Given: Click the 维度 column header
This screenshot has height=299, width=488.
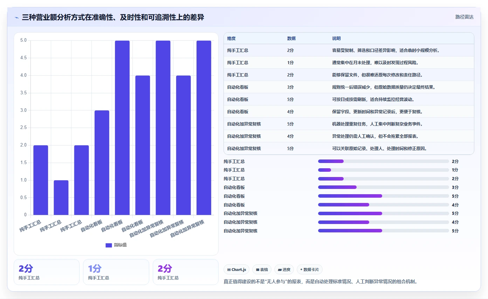Looking at the screenshot, I should tap(231, 39).
